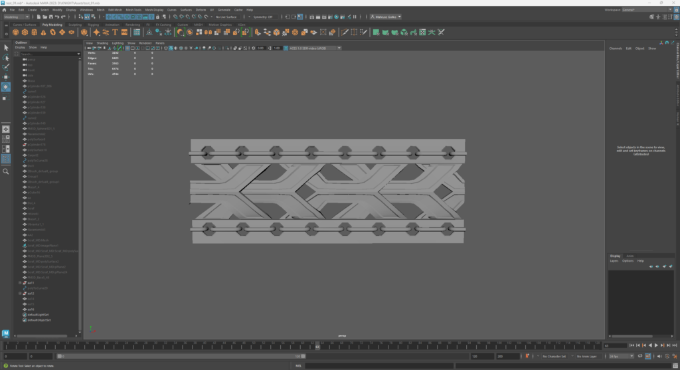The image size is (680, 370).
Task: Click the Open scene folder icon
Action: (x=44, y=17)
